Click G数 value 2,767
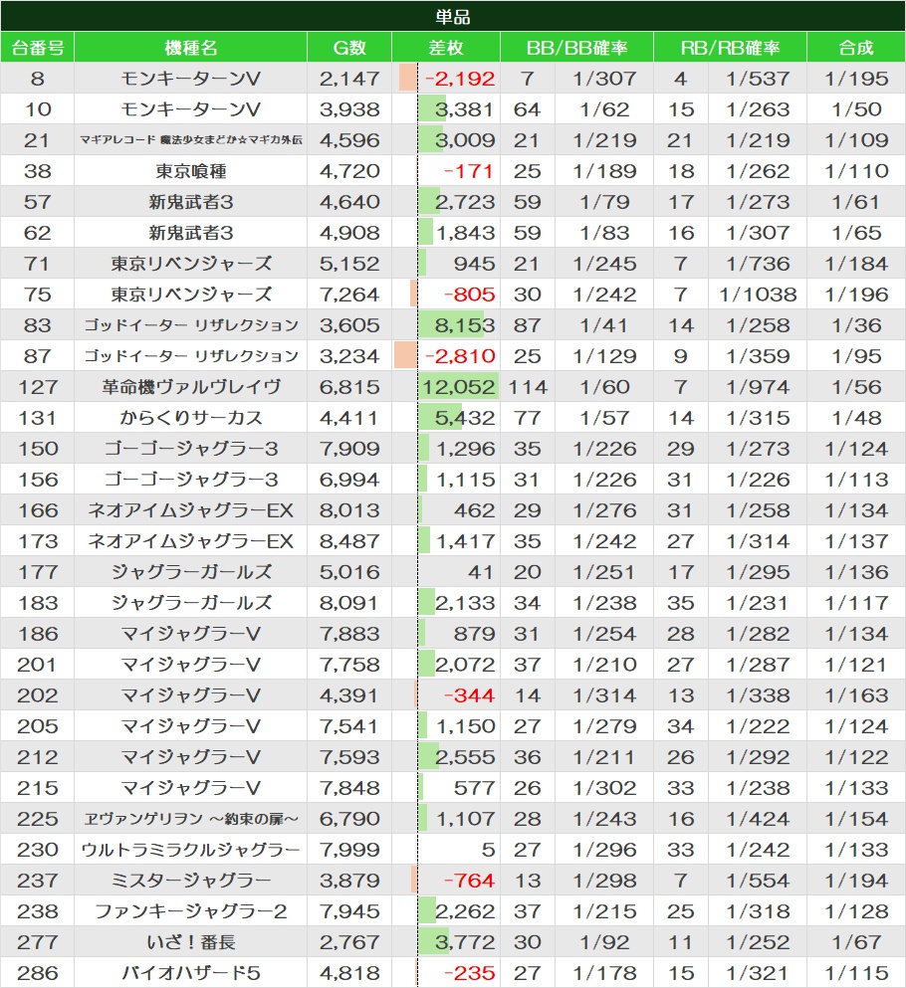 [x=349, y=942]
